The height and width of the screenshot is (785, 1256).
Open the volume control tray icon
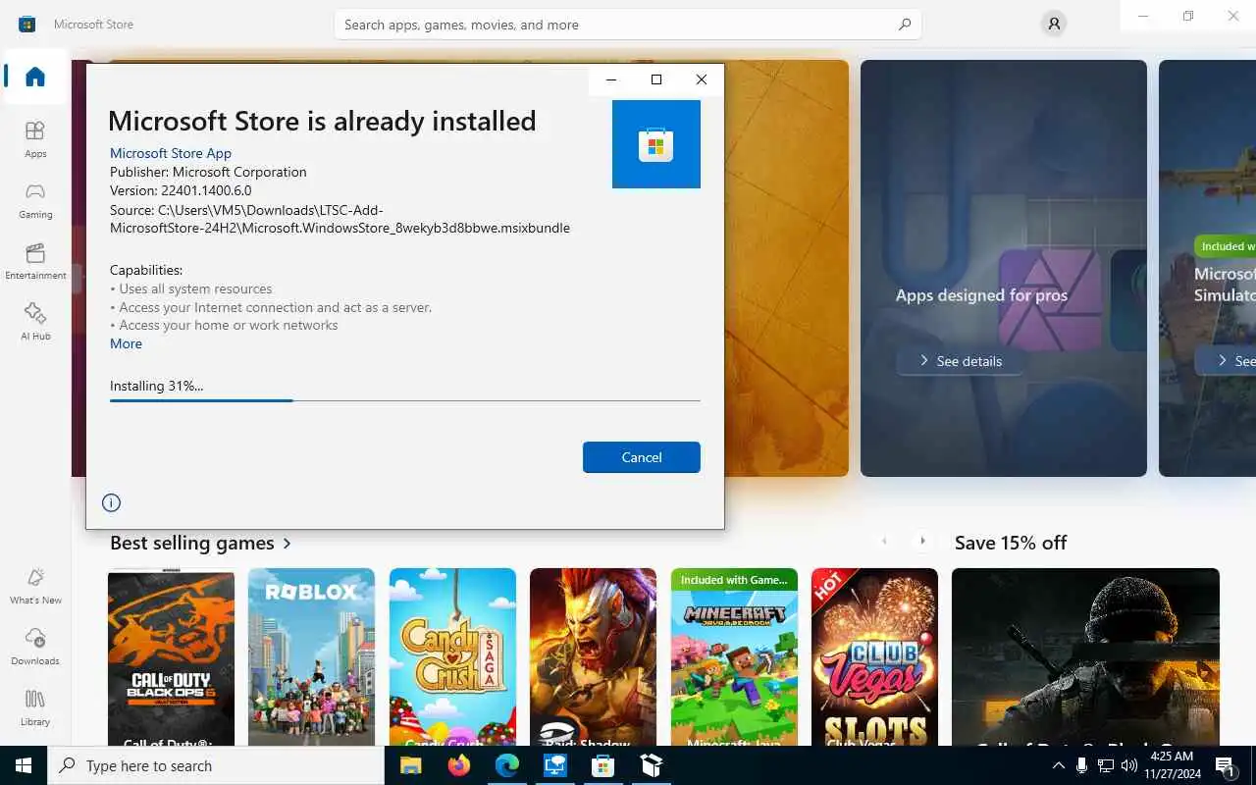click(1129, 765)
